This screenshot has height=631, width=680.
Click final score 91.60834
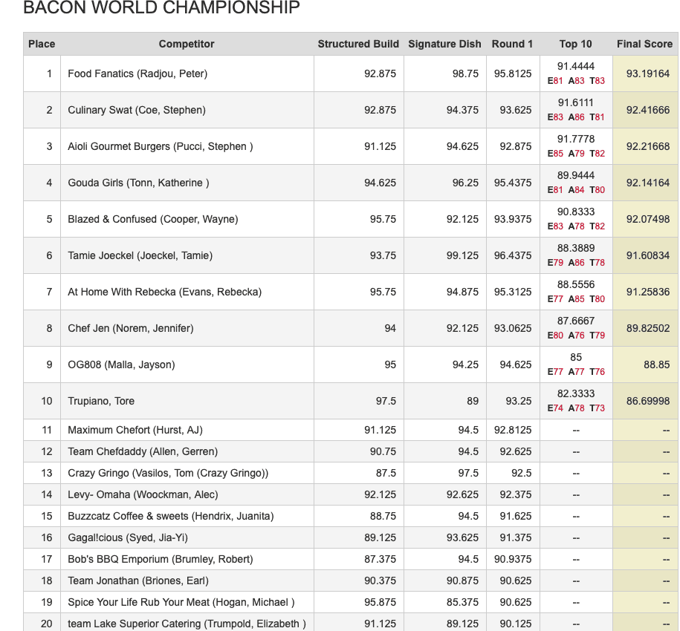click(648, 255)
